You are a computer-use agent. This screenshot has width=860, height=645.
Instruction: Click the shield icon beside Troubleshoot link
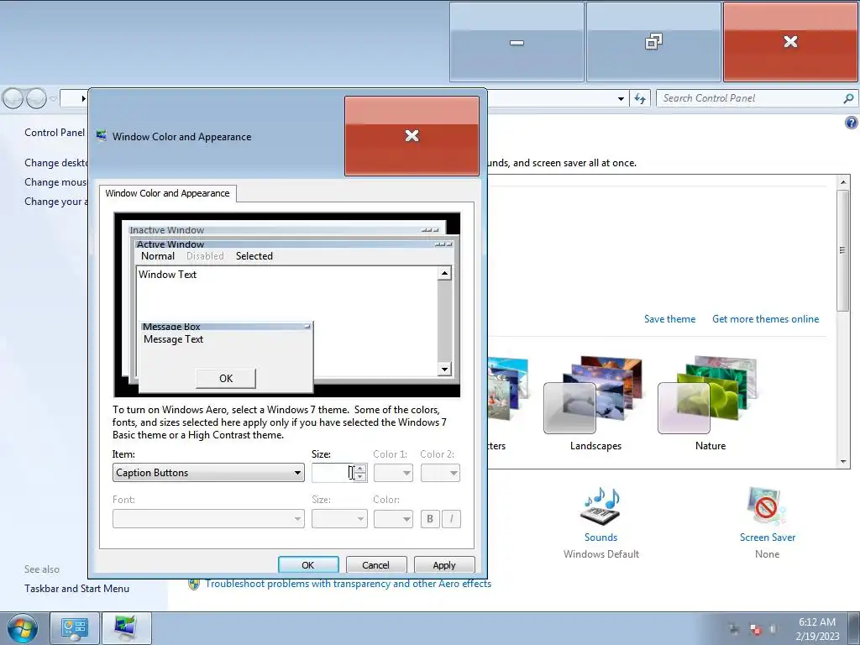point(194,585)
